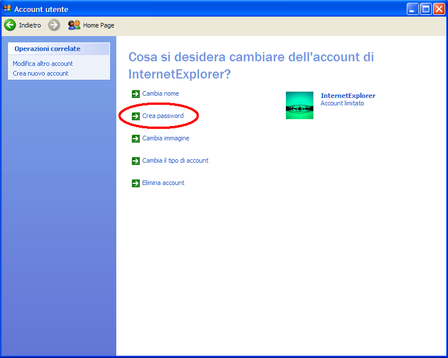Open the Crea password link

click(163, 116)
